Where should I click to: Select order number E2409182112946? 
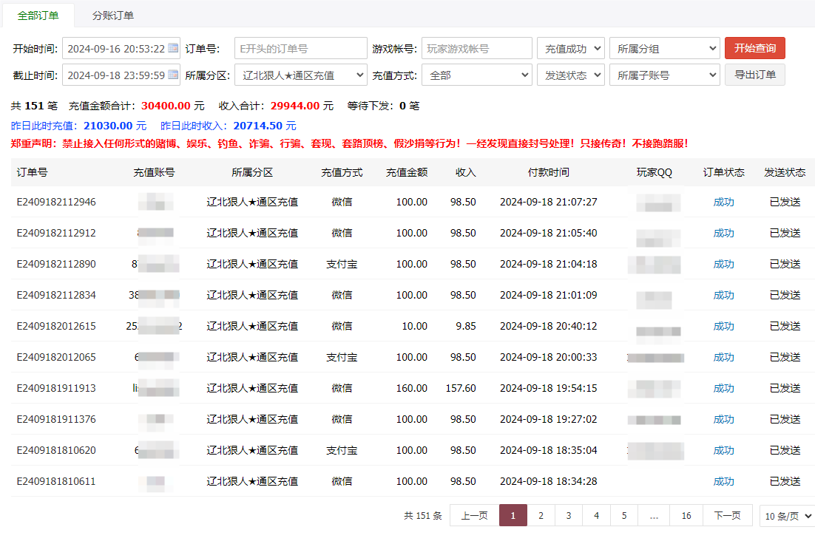pyautogui.click(x=56, y=202)
